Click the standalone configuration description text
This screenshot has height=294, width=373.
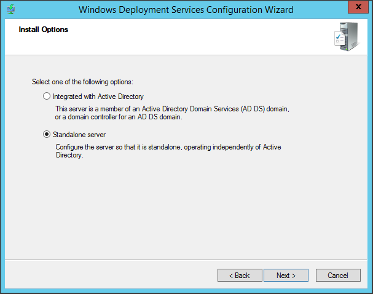[x=171, y=151]
